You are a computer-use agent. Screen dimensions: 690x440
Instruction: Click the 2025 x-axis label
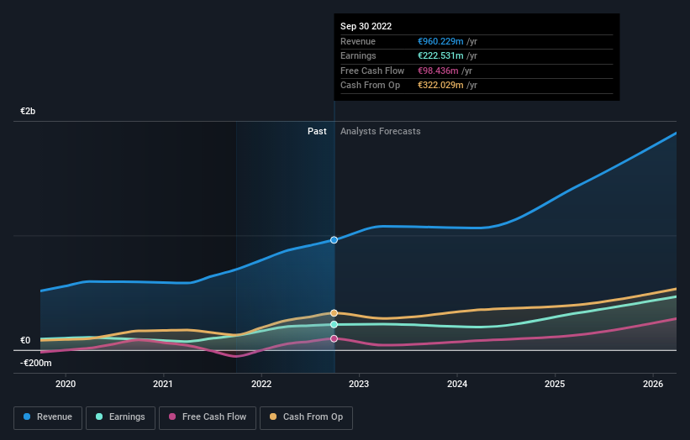[x=555, y=384]
